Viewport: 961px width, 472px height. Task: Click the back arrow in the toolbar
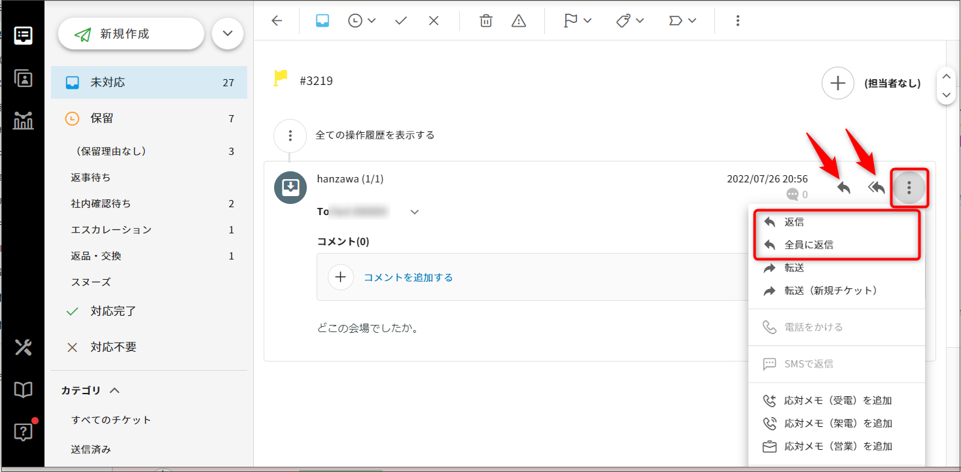point(277,21)
